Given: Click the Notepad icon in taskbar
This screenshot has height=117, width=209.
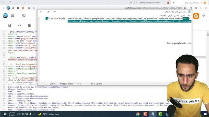Looking at the screenshot, I should (x=153, y=114).
